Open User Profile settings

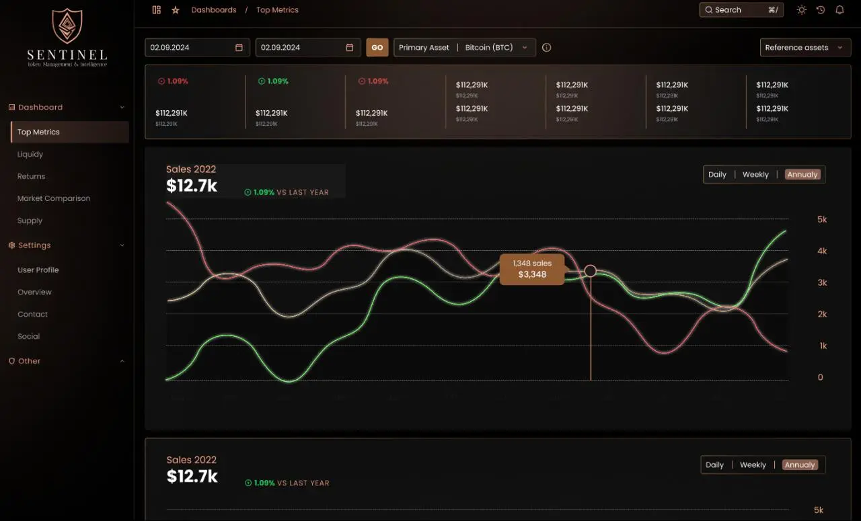(x=38, y=270)
